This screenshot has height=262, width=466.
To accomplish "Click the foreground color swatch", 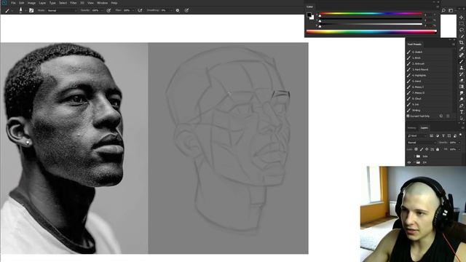I will pyautogui.click(x=309, y=15).
